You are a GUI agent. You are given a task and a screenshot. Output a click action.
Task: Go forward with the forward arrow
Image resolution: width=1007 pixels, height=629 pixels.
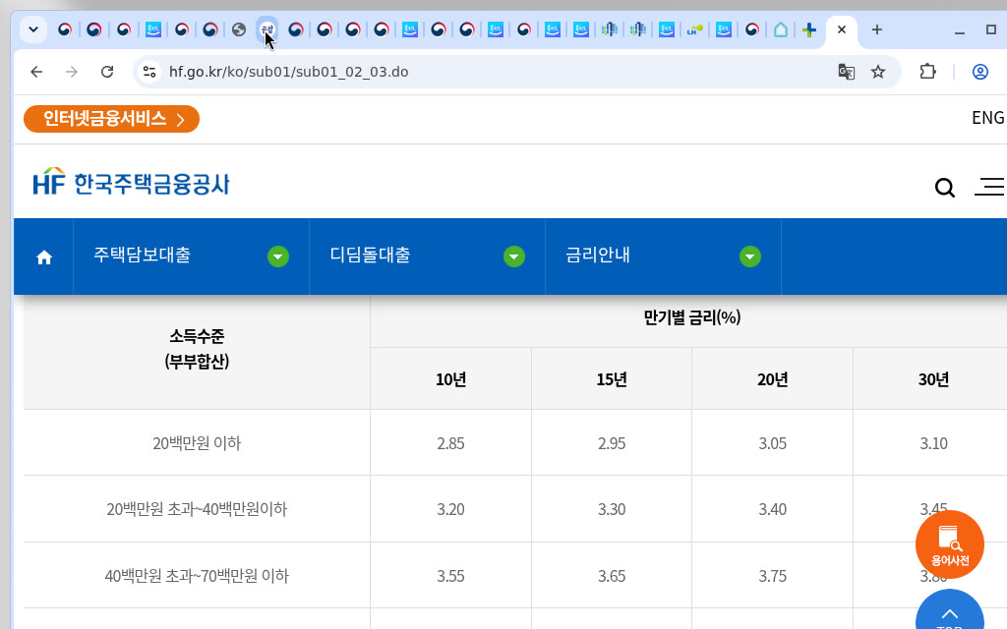71,72
